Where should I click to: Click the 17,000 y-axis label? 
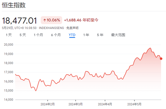point(9,72)
